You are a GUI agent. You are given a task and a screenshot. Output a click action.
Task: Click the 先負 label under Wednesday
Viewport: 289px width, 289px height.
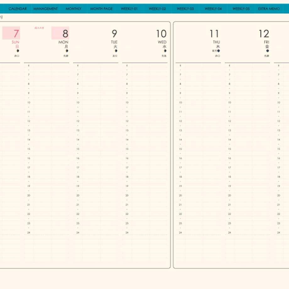coord(164,56)
